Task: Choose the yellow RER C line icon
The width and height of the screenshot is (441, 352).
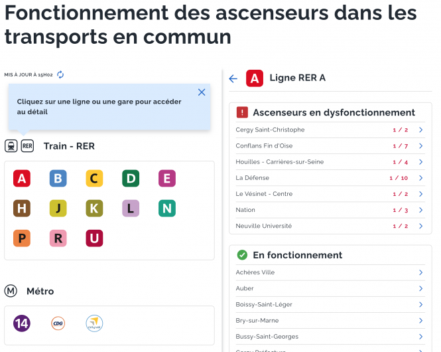Action: click(x=94, y=178)
